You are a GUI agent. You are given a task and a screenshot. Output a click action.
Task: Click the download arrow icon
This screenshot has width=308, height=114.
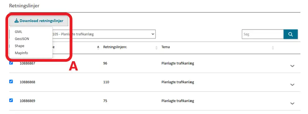16,21
